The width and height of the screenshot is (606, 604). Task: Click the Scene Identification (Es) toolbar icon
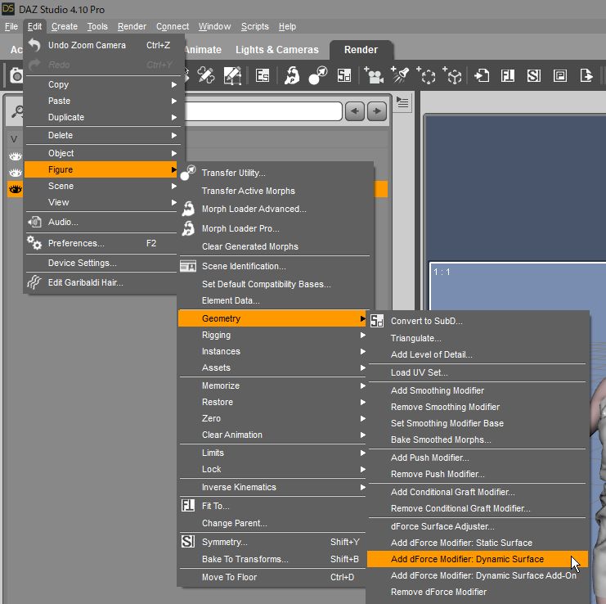point(263,75)
